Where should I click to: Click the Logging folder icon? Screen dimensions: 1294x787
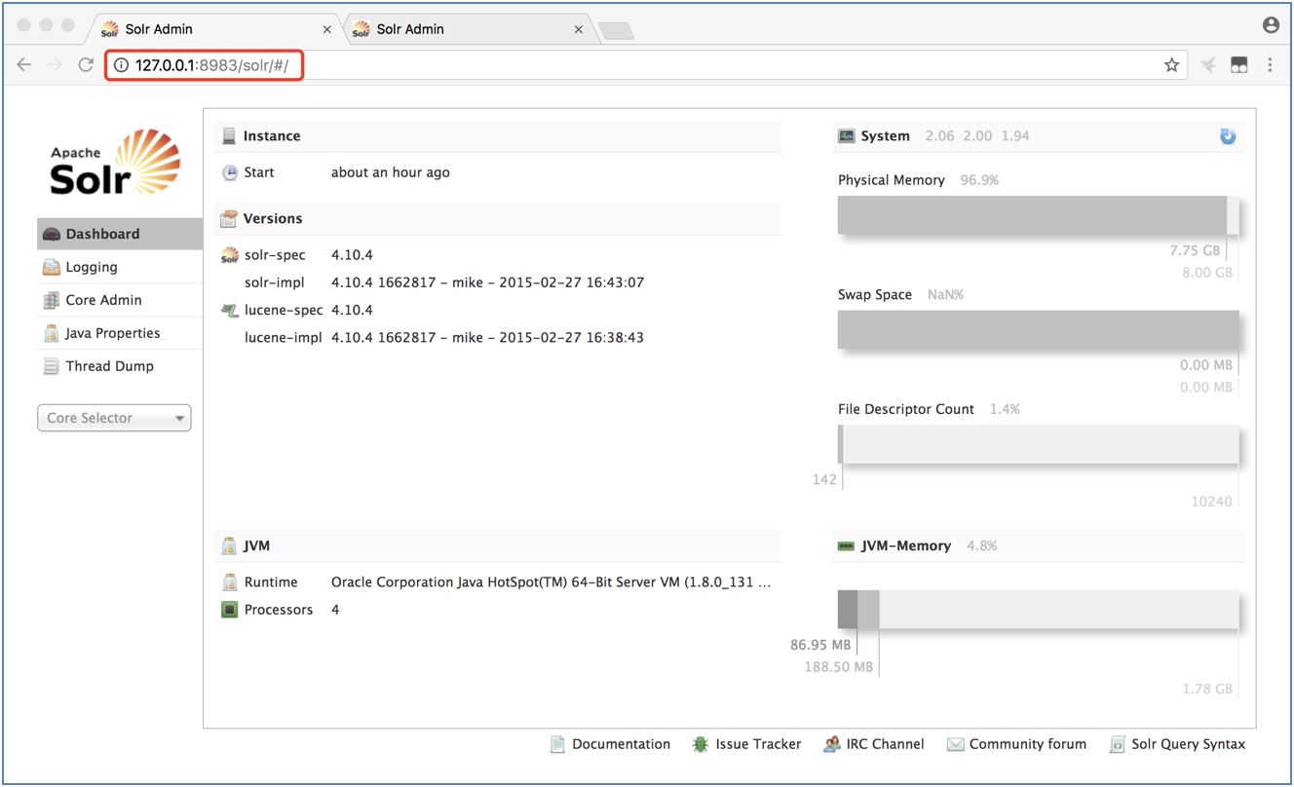(52, 267)
